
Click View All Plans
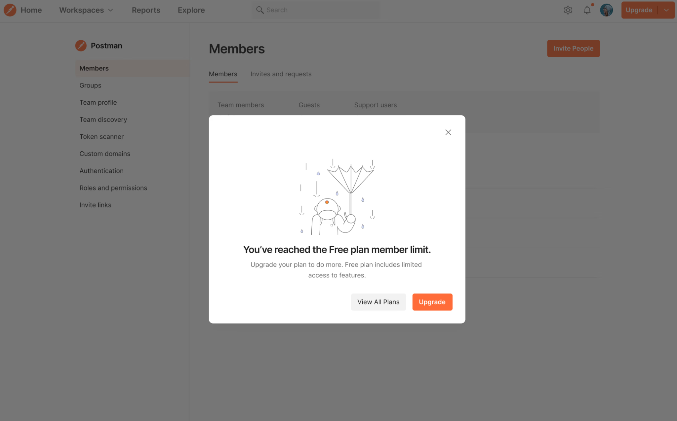(x=378, y=302)
